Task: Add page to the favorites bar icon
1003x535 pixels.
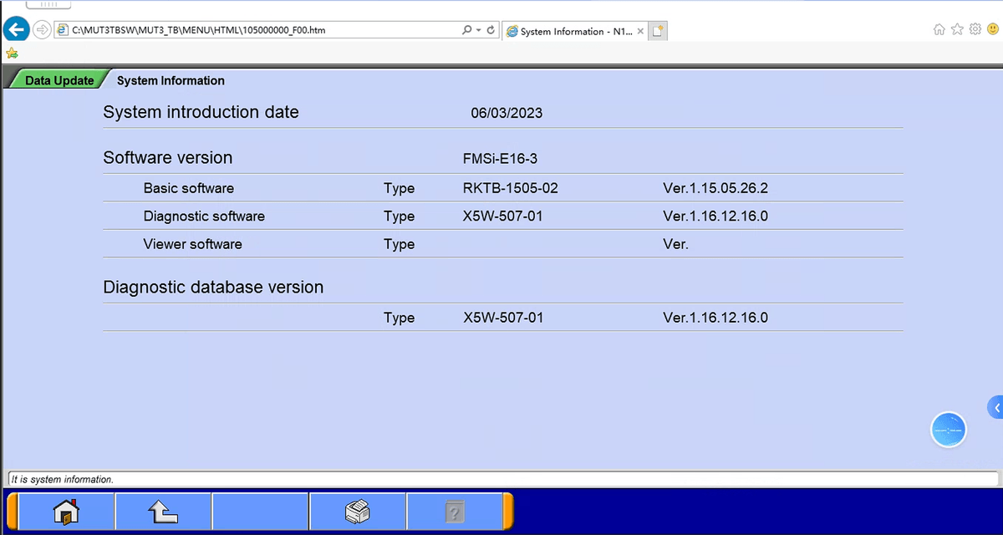Action: (x=12, y=53)
